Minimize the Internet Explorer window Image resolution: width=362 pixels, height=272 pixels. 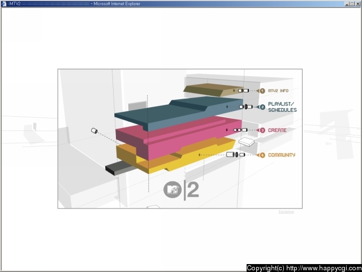tap(347, 4)
